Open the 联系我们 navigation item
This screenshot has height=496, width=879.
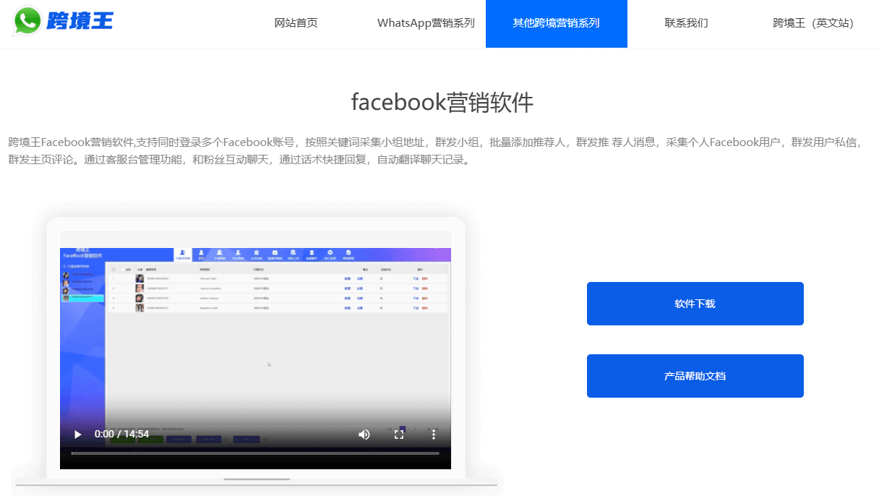point(685,23)
